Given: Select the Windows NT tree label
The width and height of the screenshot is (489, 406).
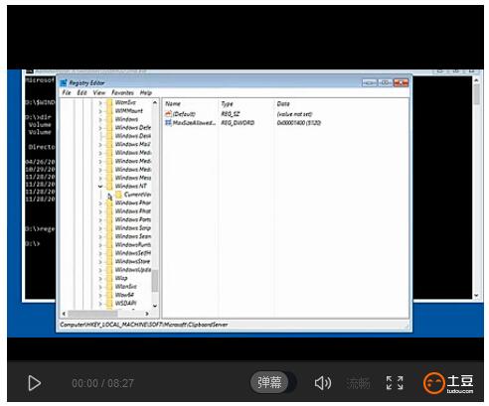Looking at the screenshot, I should (131, 186).
